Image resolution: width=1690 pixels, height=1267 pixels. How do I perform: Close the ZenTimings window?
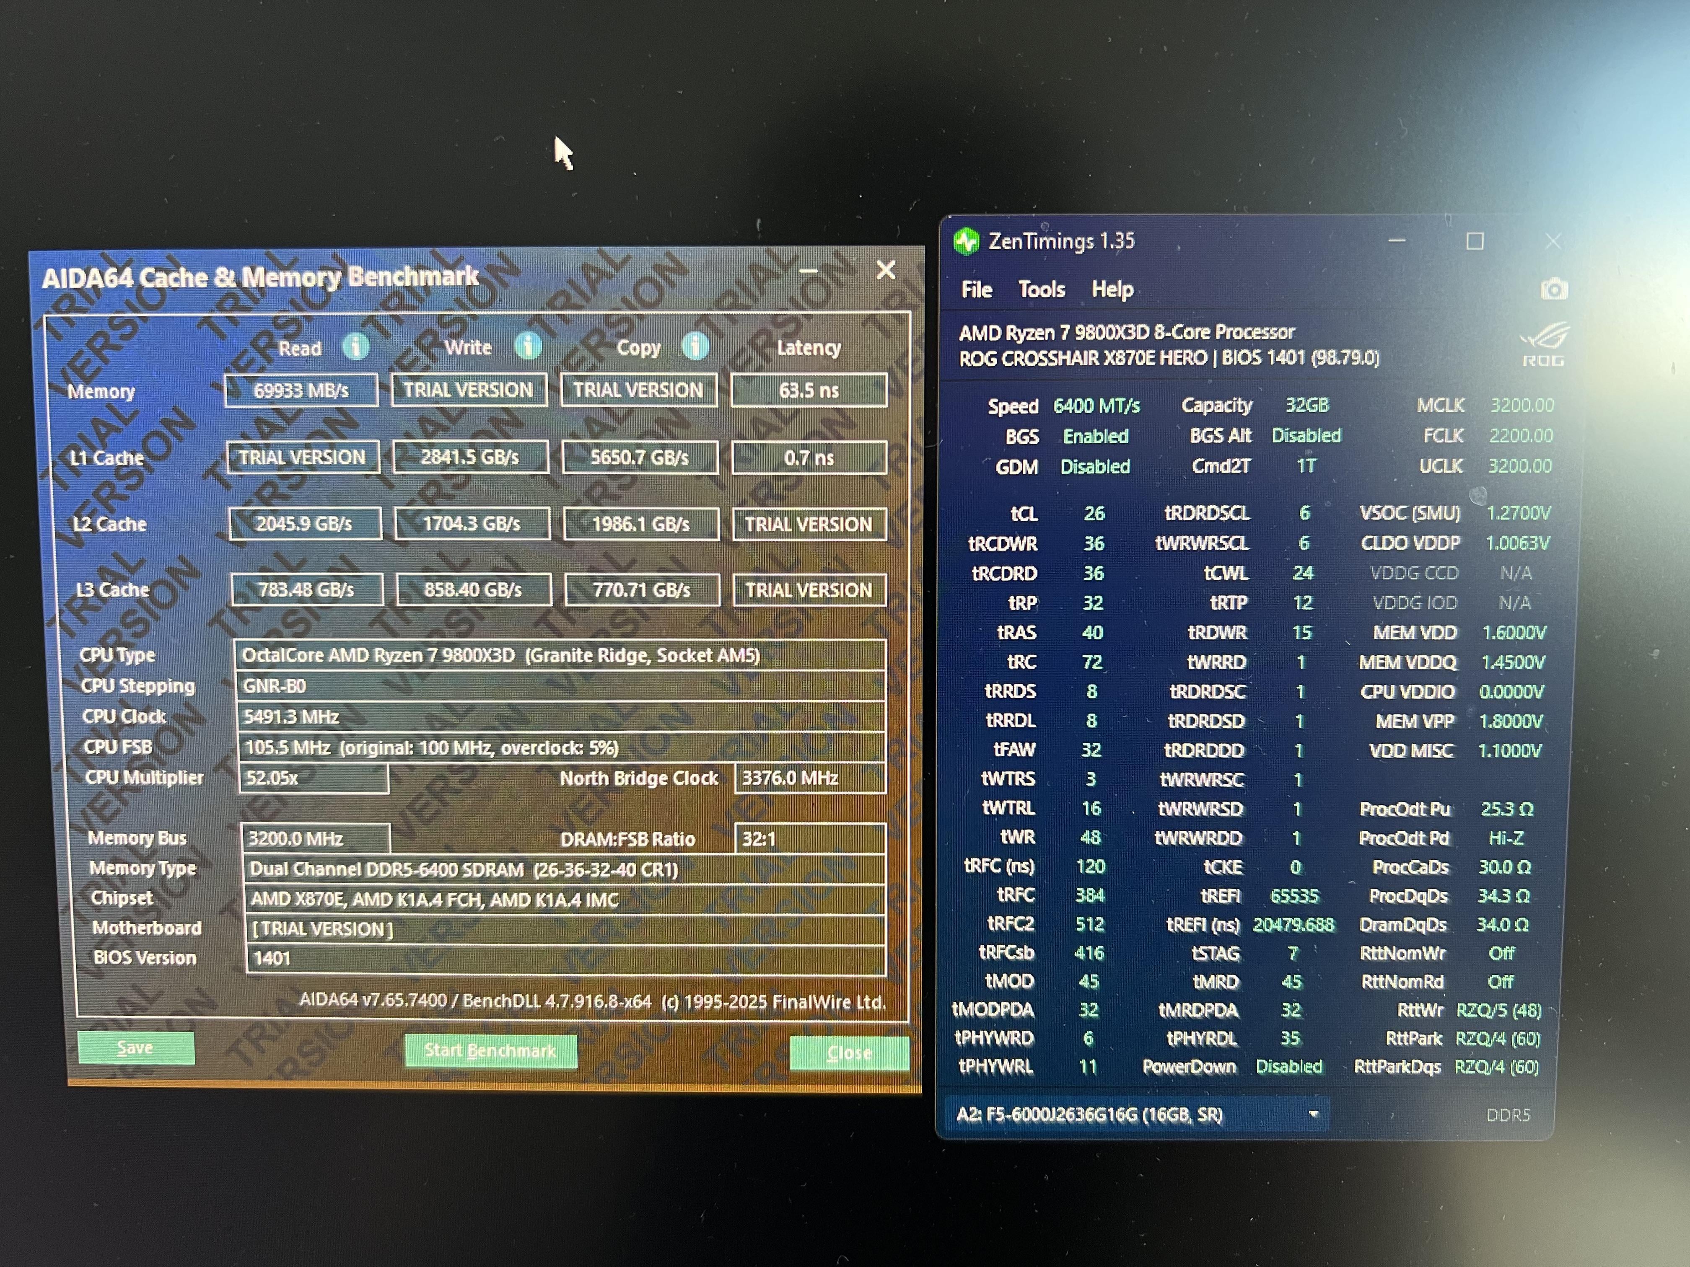(x=1553, y=241)
